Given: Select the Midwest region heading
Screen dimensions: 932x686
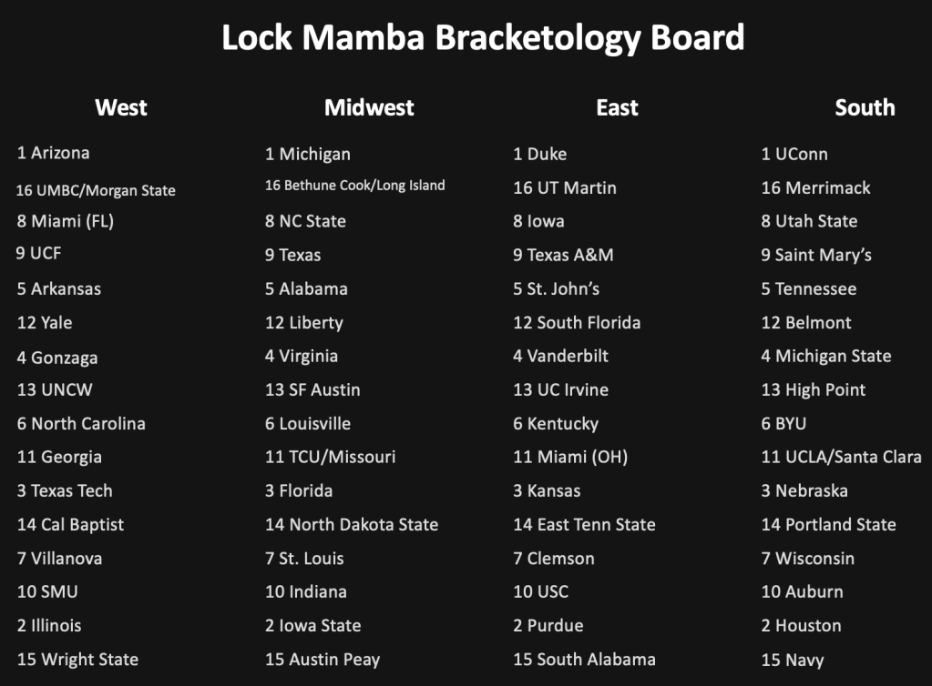Looking at the screenshot, I should [x=369, y=107].
